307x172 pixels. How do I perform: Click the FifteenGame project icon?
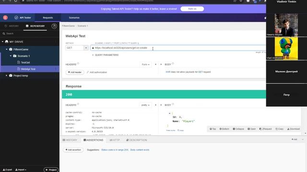11,49
